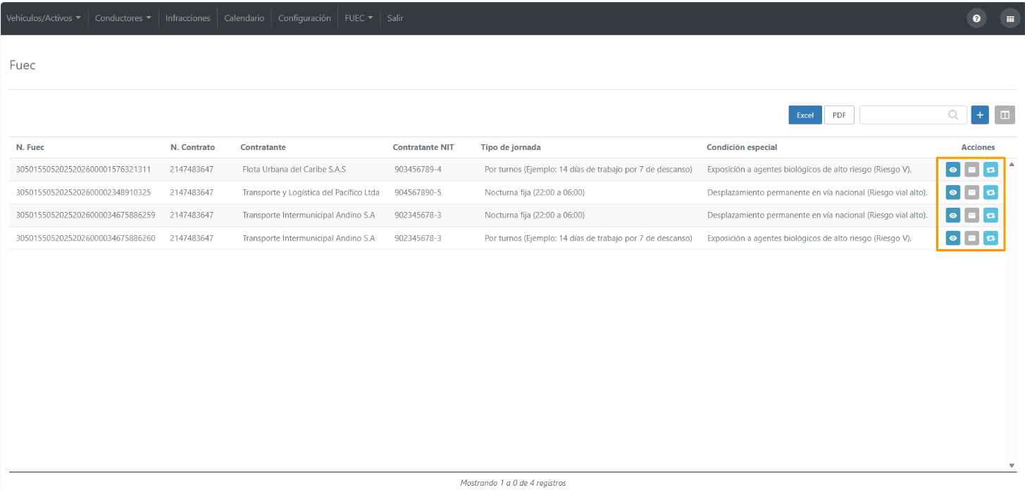Screen dimensions: 1025x490
Task: Click the search magnifier icon
Action: (953, 115)
